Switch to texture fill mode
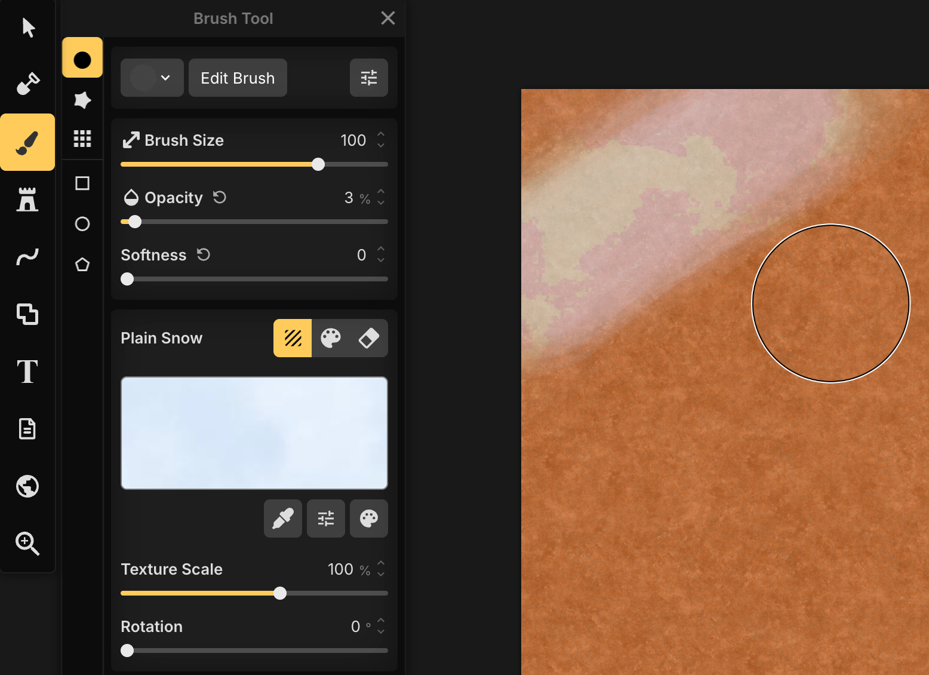929x675 pixels. [x=293, y=338]
